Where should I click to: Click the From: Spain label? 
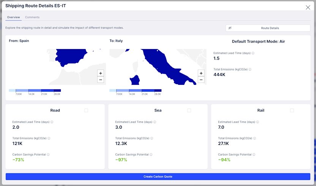coord(19,41)
